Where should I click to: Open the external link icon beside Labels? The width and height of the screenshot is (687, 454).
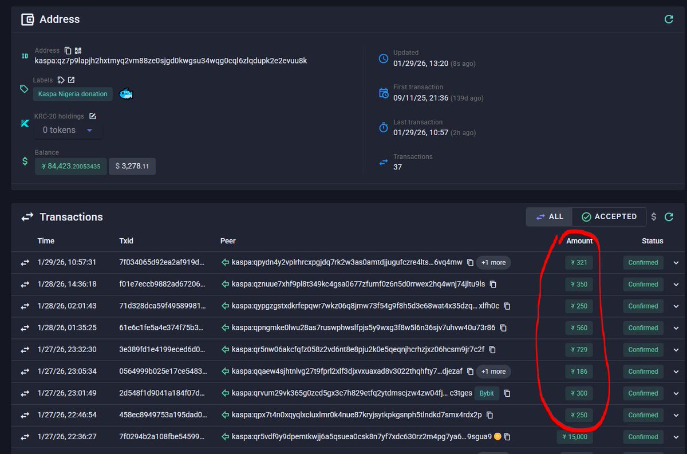71,80
